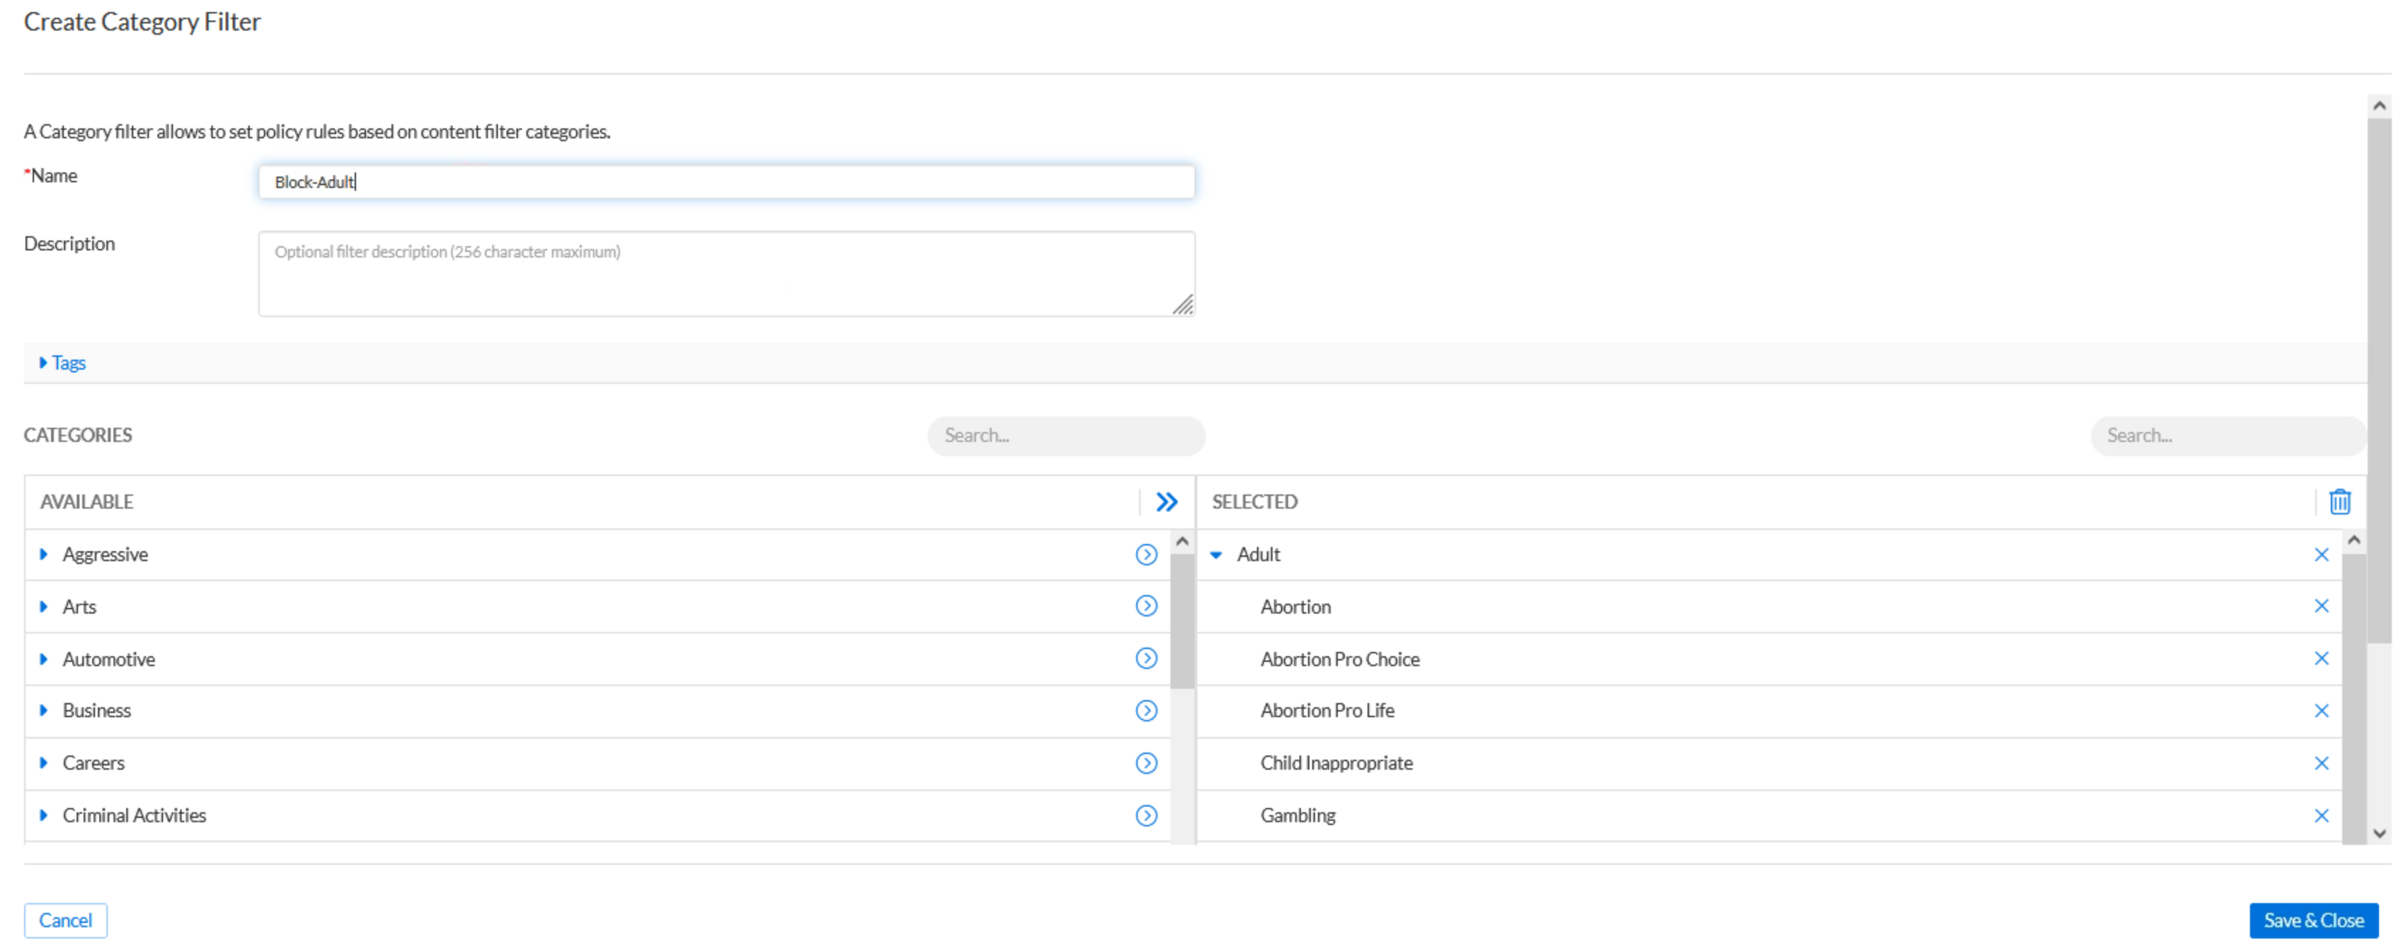The width and height of the screenshot is (2406, 952).
Task: Remove Abortion Pro Choice from selected list
Action: coord(2321,658)
